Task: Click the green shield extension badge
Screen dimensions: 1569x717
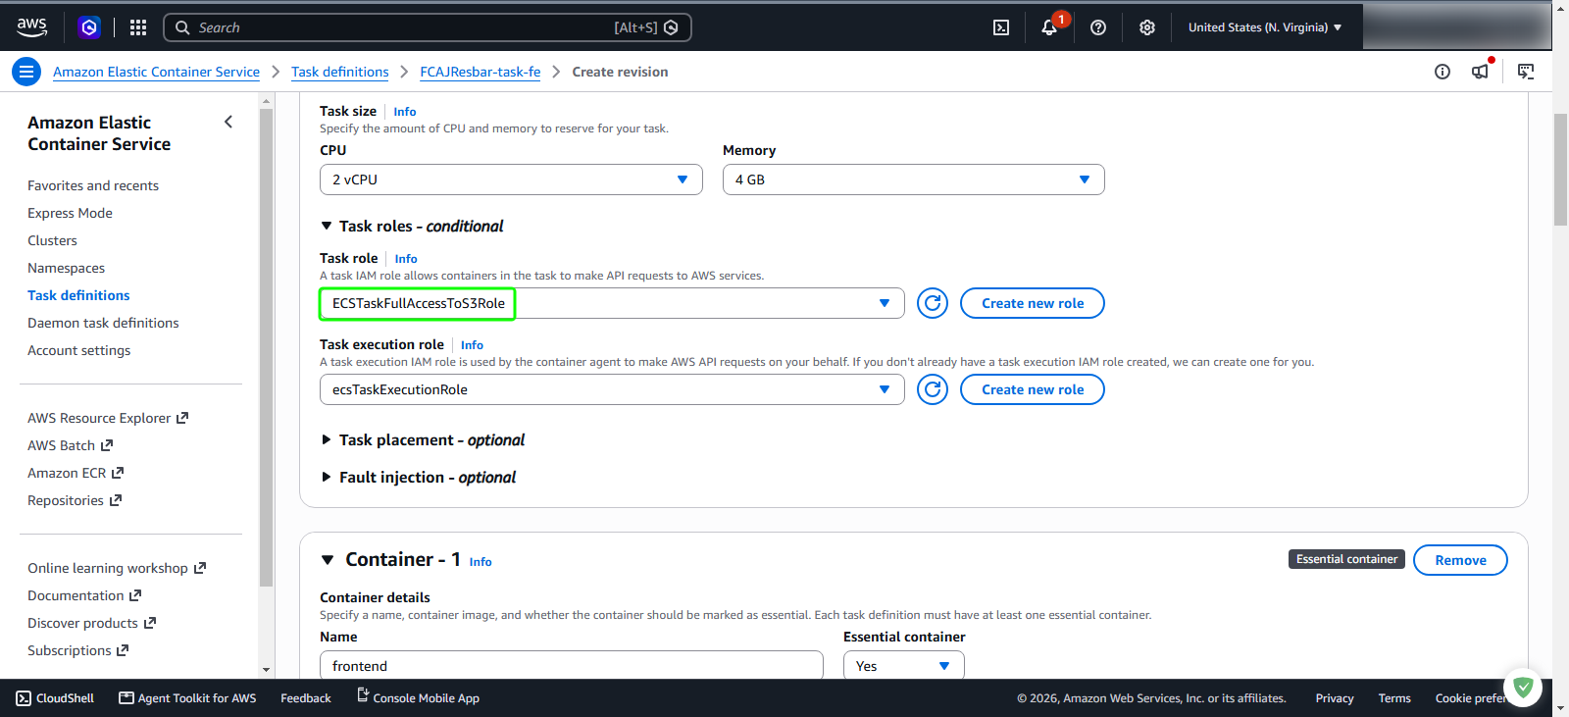Action: click(x=1523, y=687)
